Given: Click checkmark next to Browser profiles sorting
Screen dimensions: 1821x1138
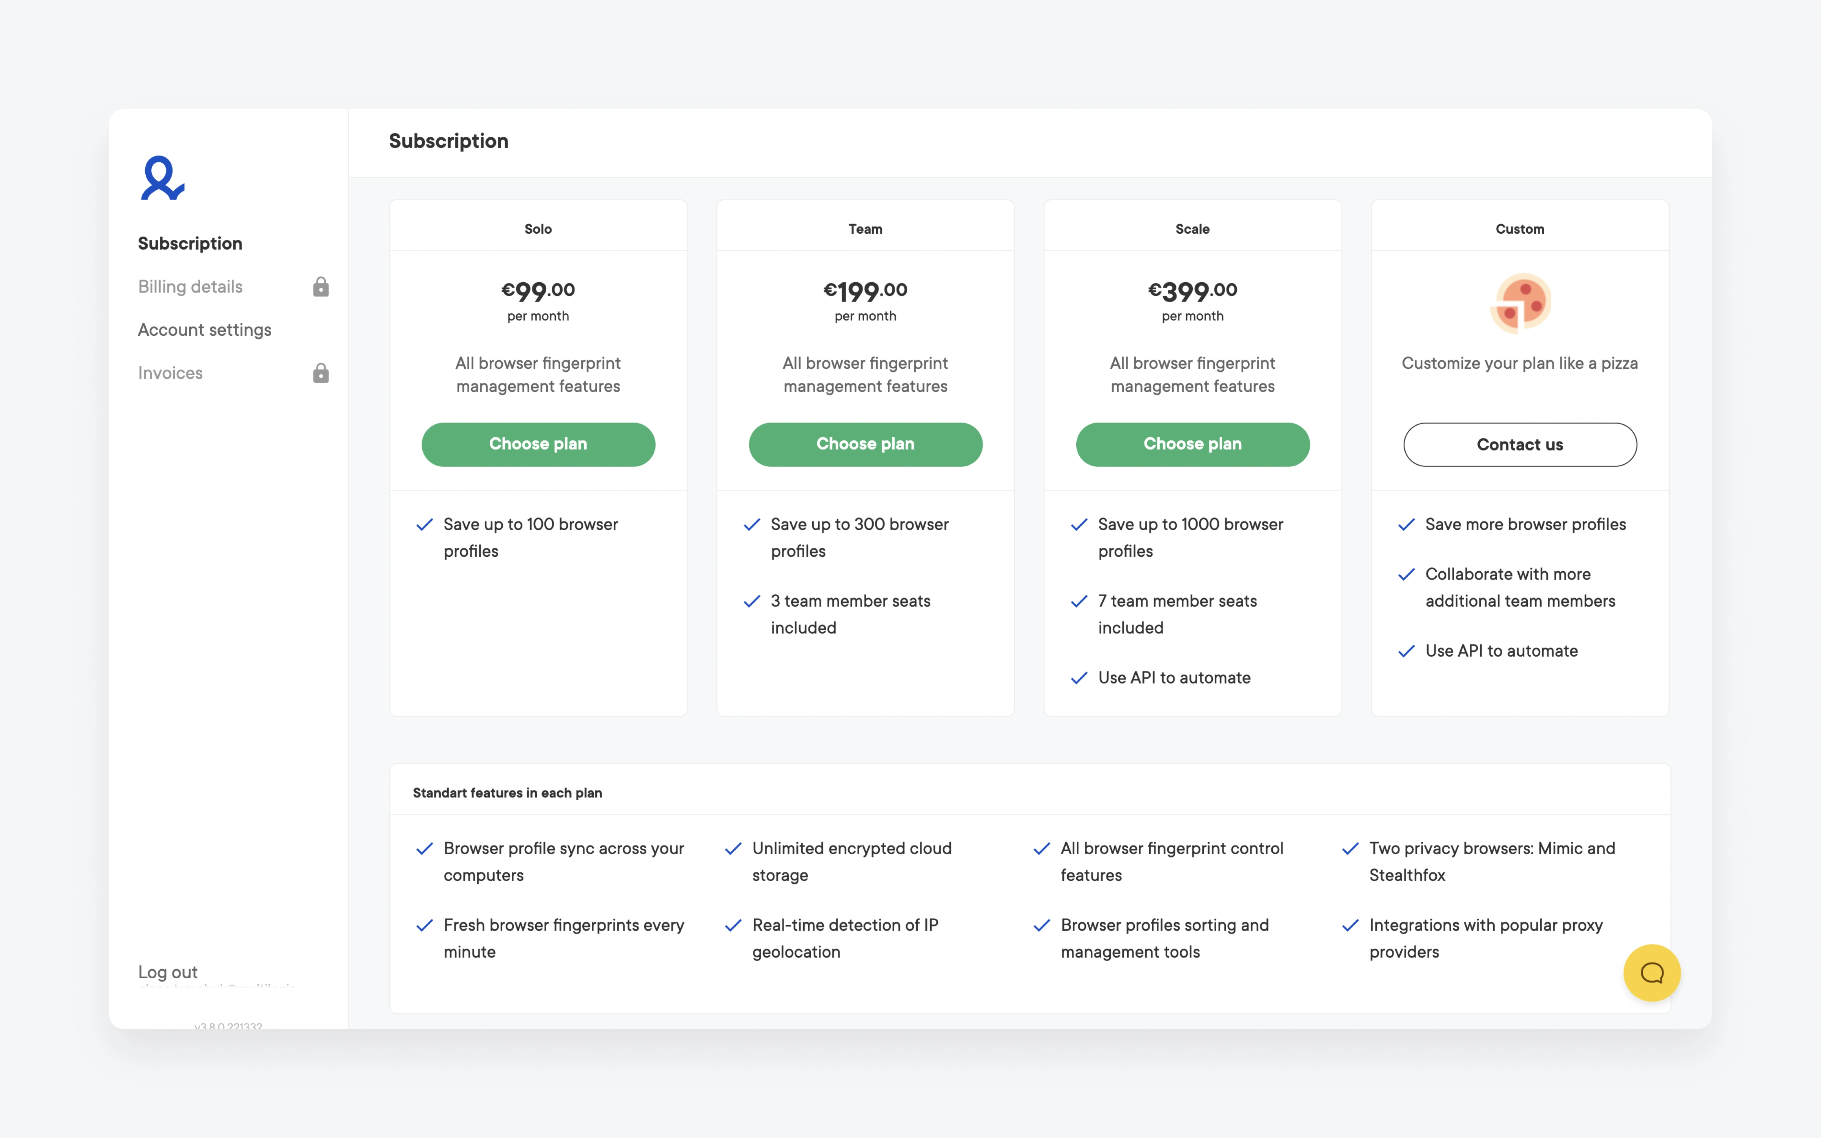Looking at the screenshot, I should pos(1041,926).
